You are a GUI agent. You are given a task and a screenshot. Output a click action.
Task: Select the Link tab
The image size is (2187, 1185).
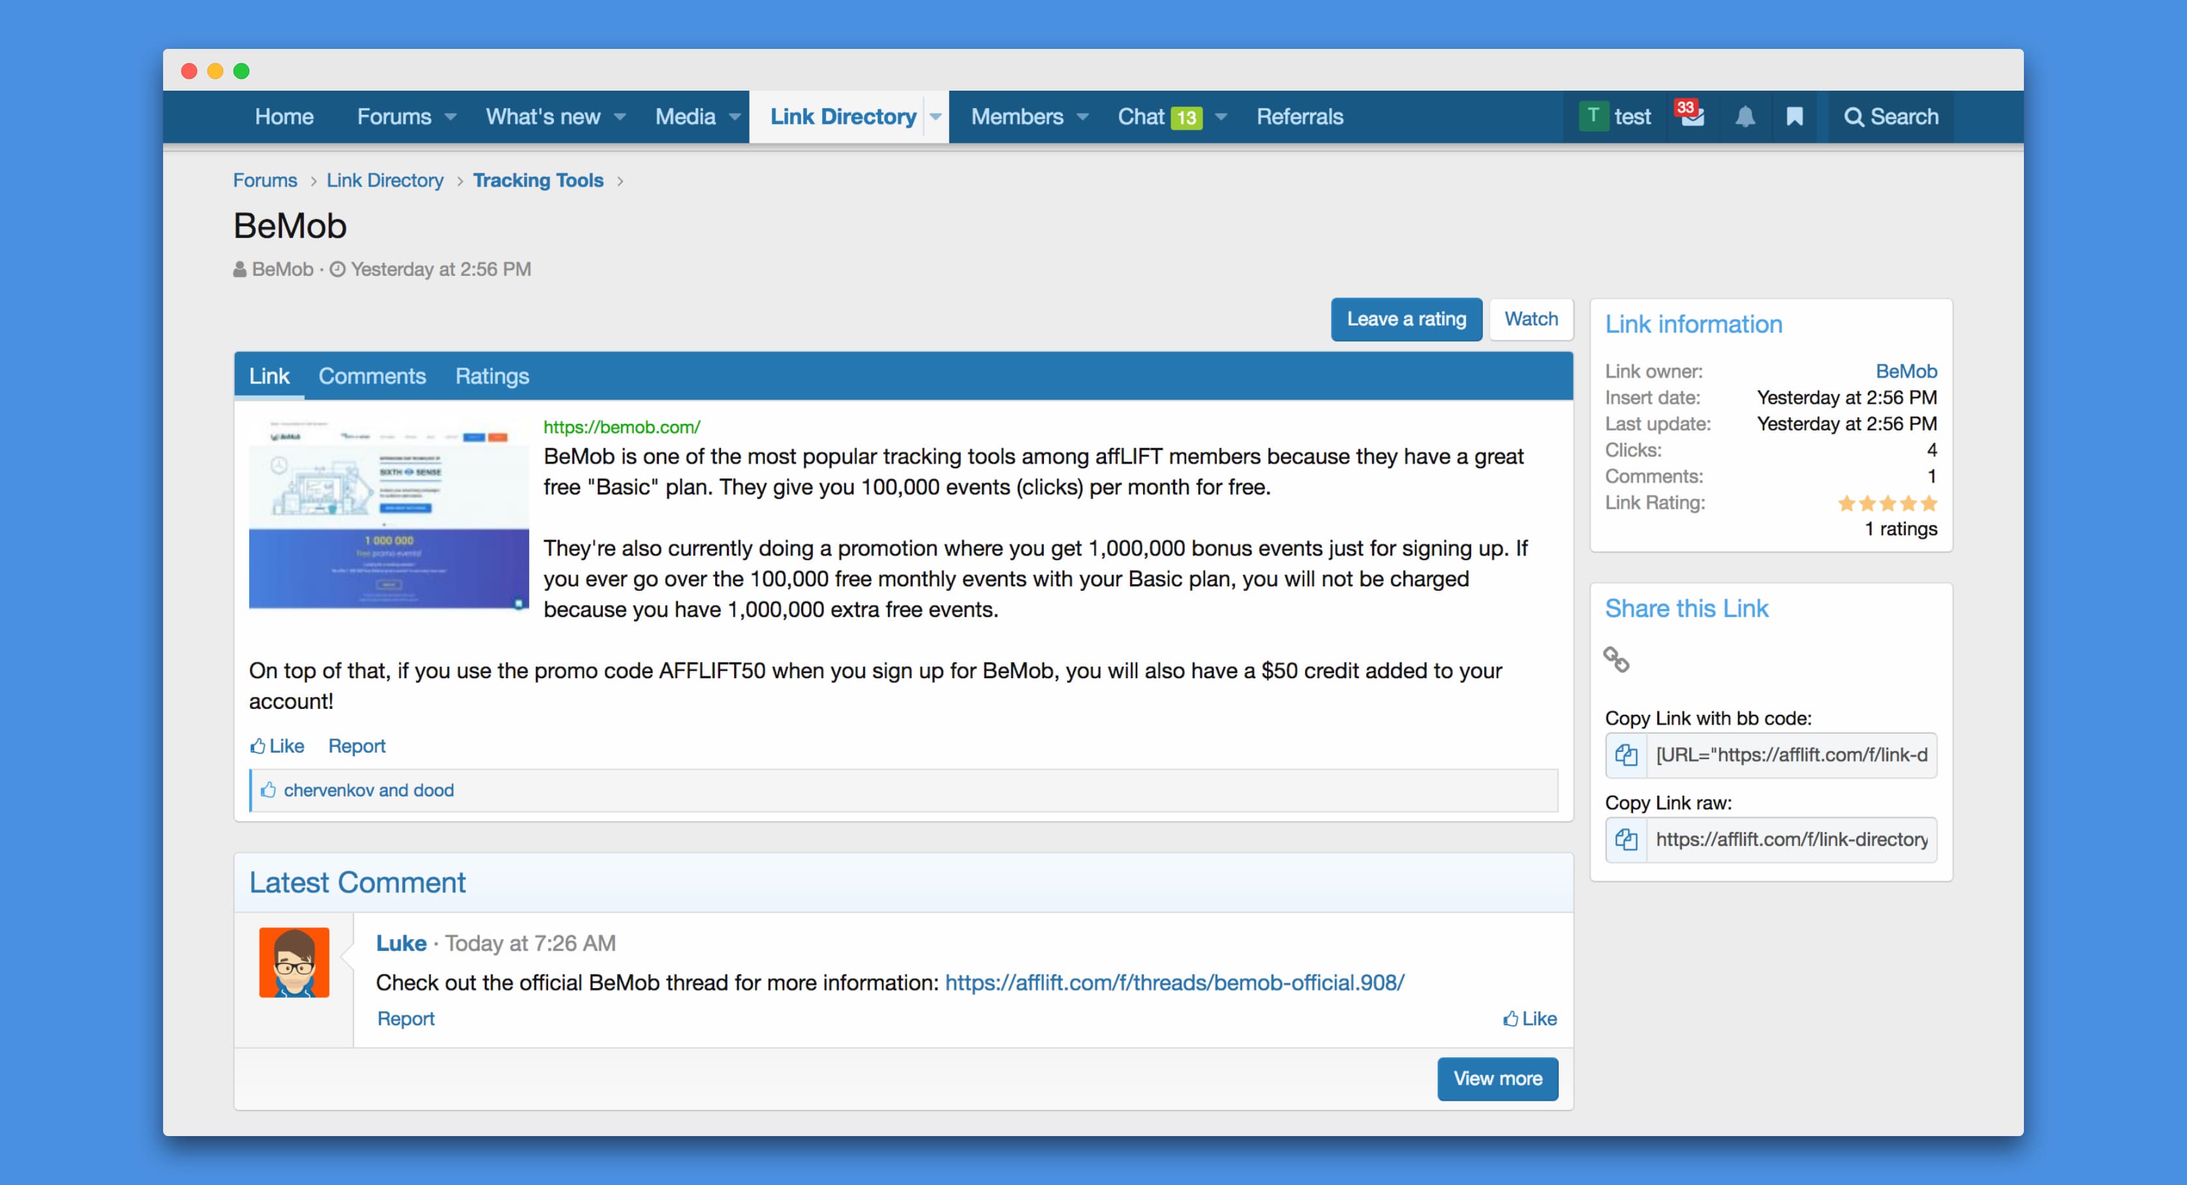coord(269,376)
